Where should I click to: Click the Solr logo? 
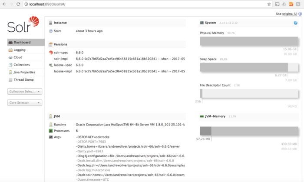coord(23,24)
